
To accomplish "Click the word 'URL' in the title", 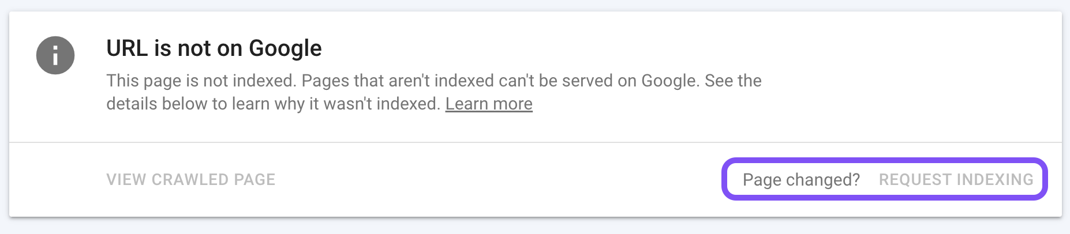I will (x=127, y=48).
